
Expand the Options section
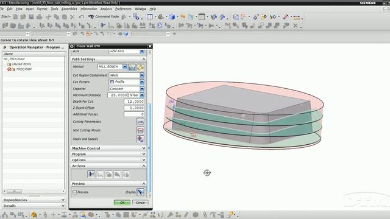pos(108,160)
